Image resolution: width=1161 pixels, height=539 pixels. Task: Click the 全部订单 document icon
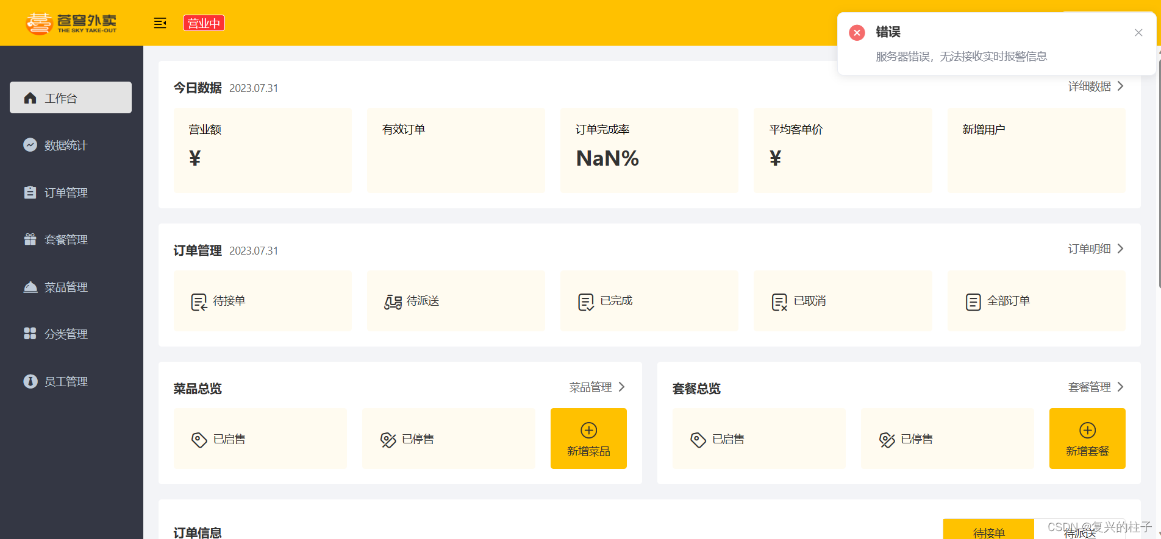[x=973, y=302]
